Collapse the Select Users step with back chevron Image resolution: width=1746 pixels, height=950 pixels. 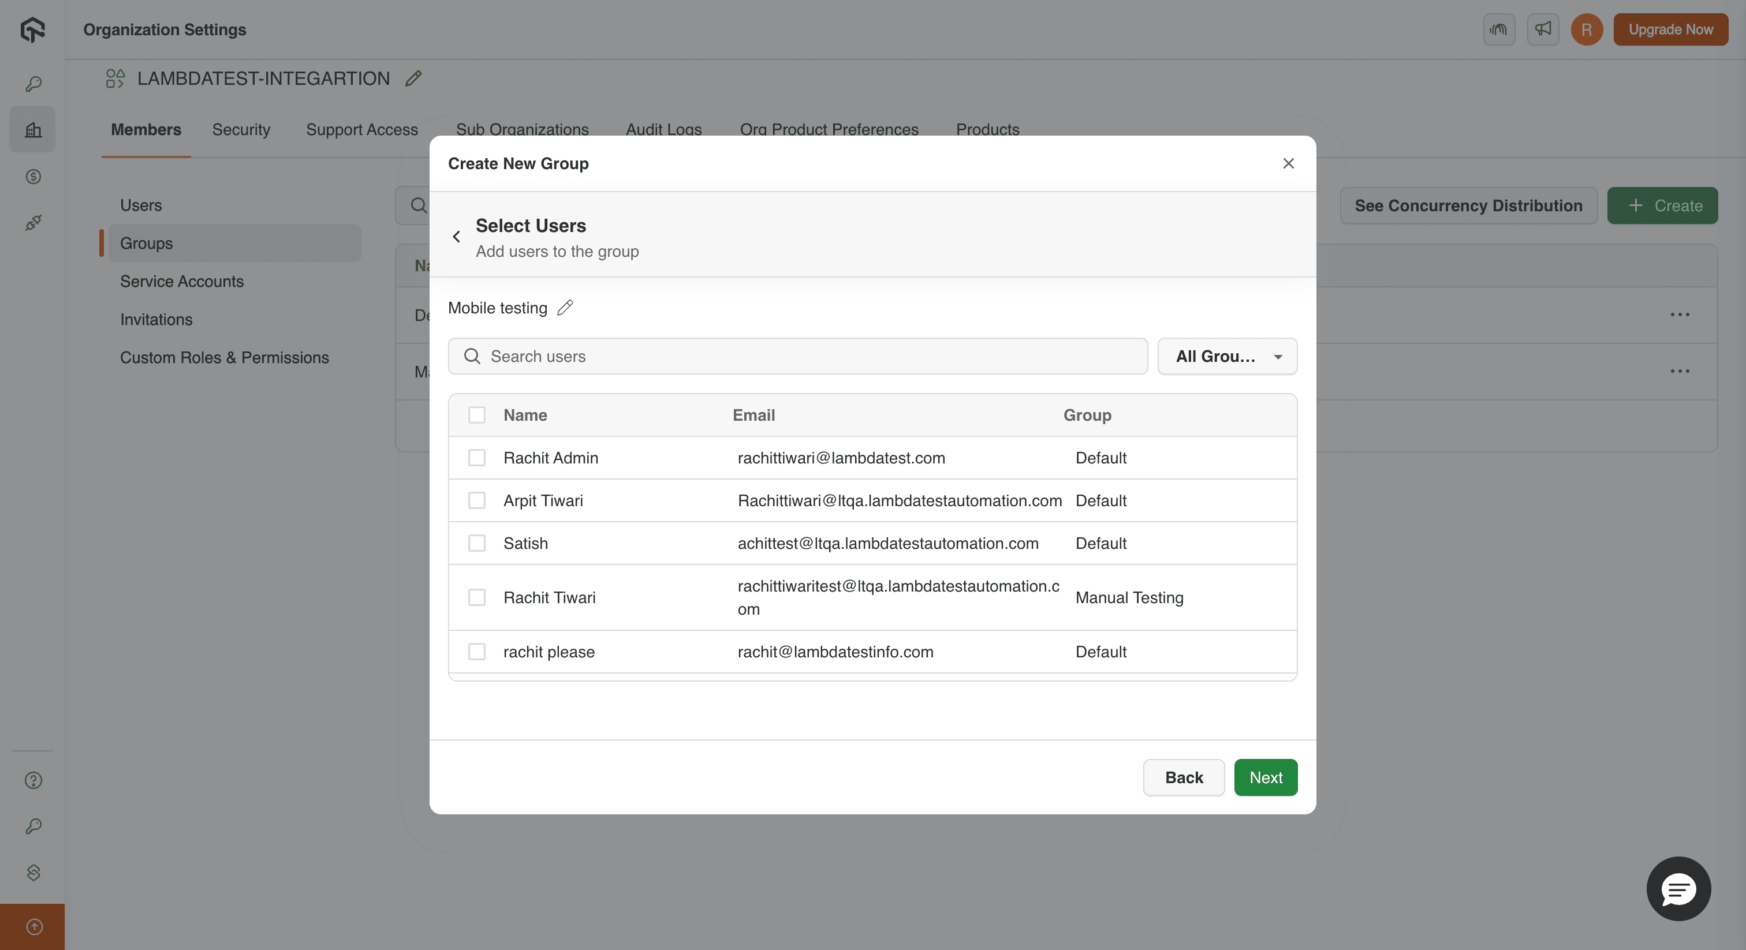[x=456, y=237]
